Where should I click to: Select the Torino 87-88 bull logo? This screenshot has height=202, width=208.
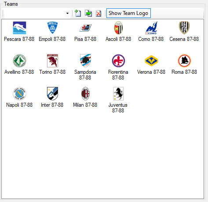point(52,61)
